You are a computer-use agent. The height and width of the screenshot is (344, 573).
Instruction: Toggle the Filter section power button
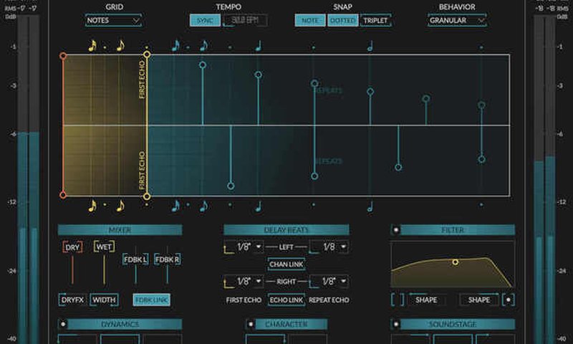coord(396,230)
